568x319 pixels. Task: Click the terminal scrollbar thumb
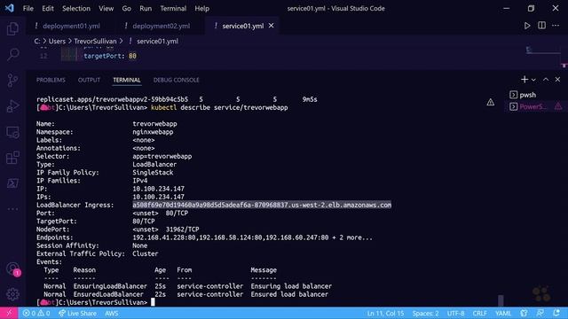(x=501, y=300)
